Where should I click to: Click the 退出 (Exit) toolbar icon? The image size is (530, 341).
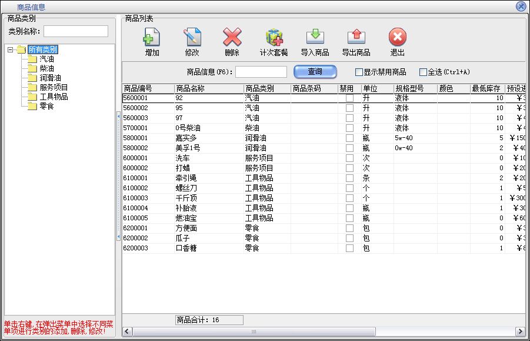tap(398, 38)
